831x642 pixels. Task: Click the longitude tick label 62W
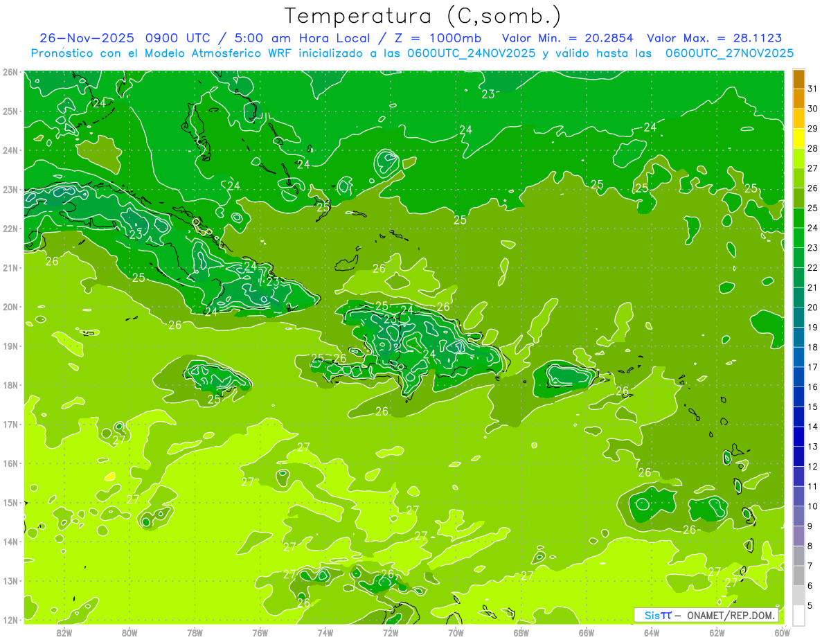coord(717,632)
